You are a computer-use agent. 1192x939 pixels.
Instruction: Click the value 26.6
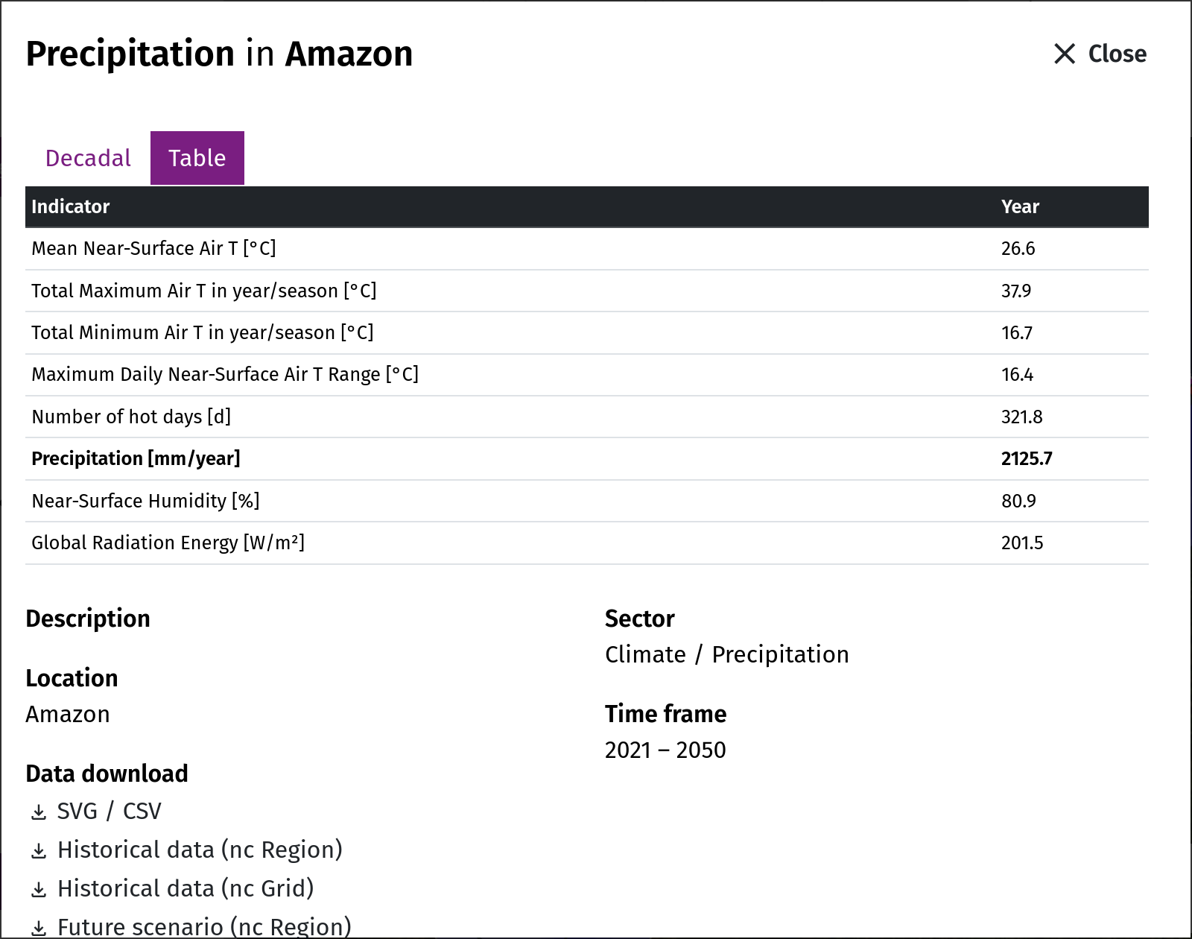pyautogui.click(x=1018, y=248)
